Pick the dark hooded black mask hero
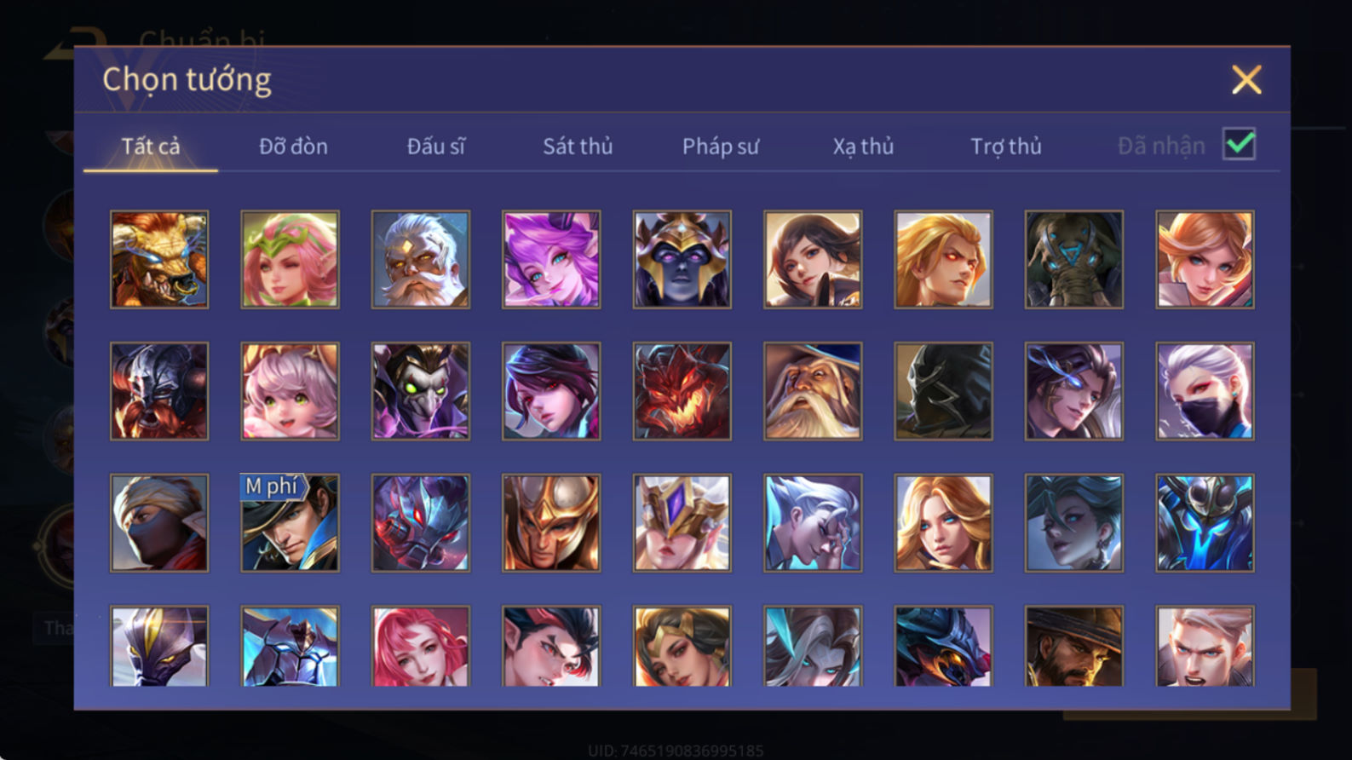 944,391
